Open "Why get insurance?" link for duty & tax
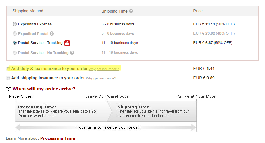265x143 pixels. pos(104,69)
